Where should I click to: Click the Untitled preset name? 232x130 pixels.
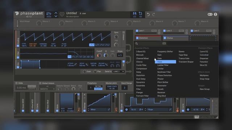(x=71, y=13)
